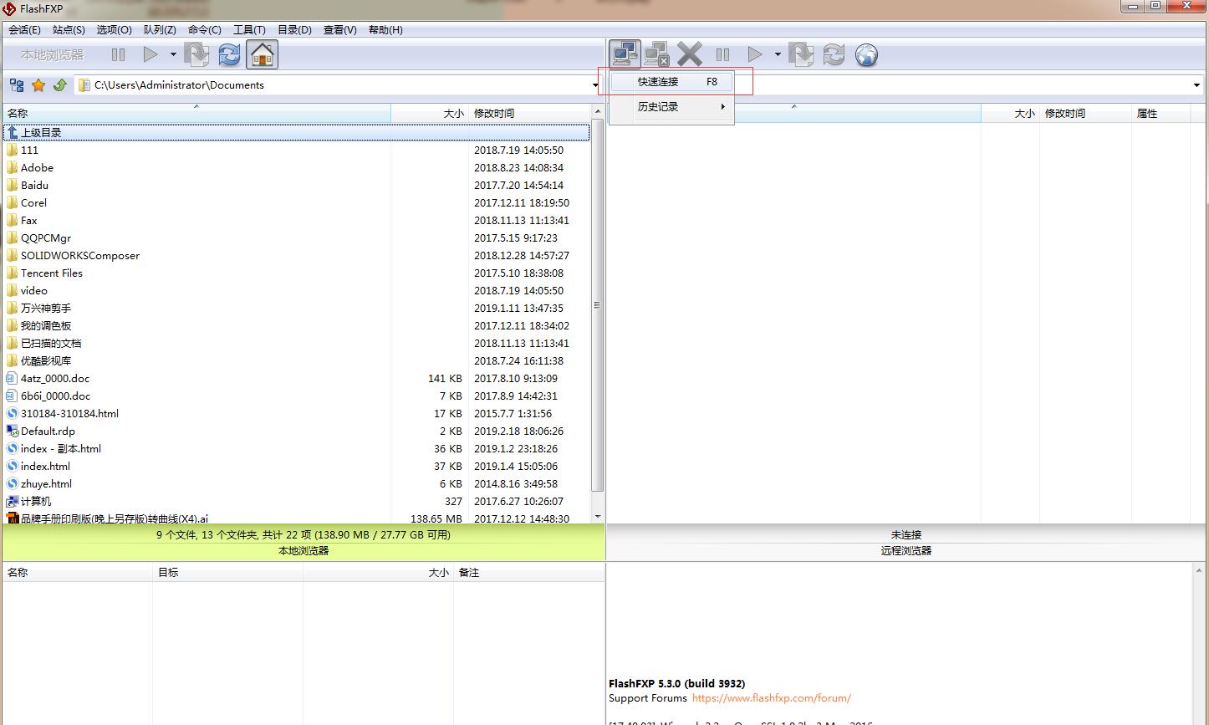Click the remote Disconnect icon
The image size is (1209, 725).
657,55
